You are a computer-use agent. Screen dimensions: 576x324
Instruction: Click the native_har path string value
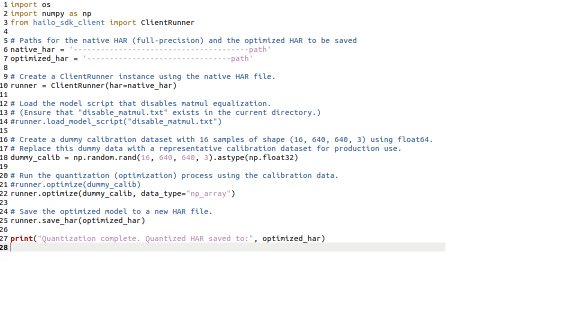coord(170,49)
